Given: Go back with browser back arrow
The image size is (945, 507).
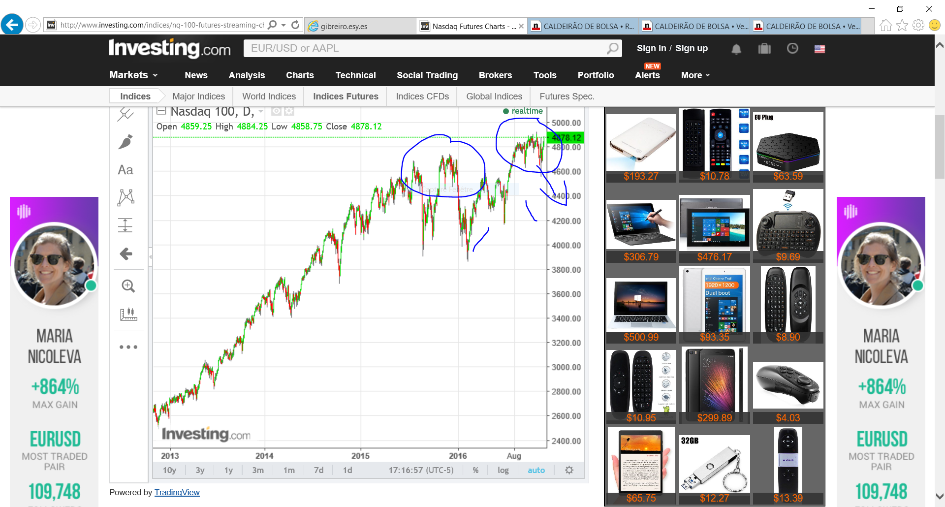Looking at the screenshot, I should pyautogui.click(x=12, y=24).
